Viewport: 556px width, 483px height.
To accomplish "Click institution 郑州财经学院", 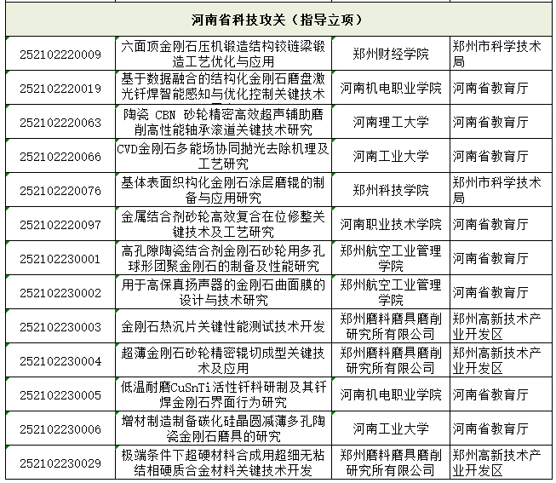I will [x=391, y=54].
